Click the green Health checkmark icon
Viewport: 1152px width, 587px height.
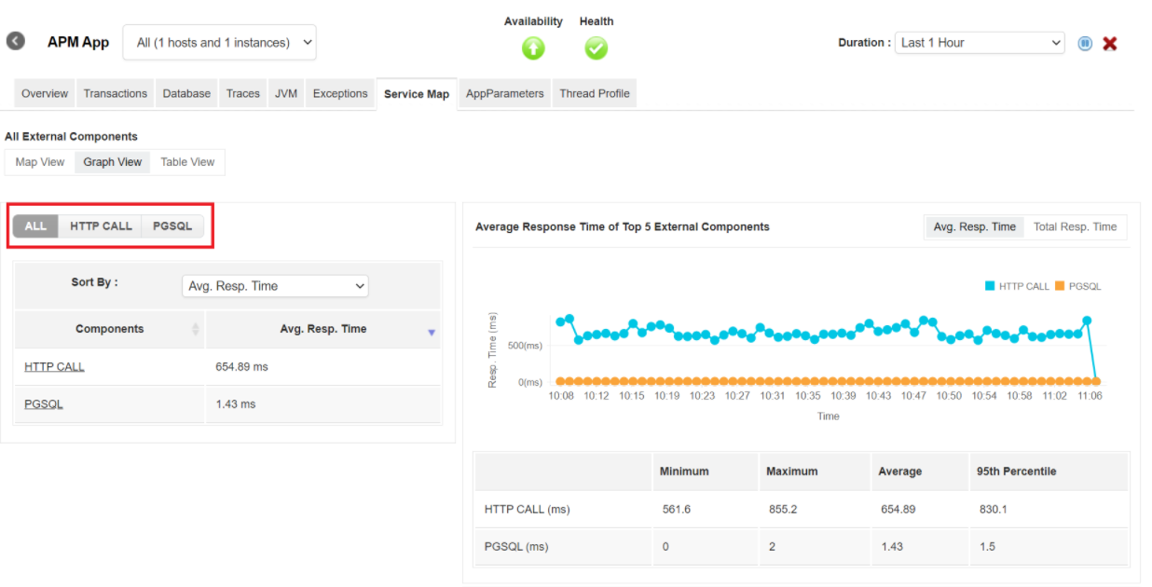pyautogui.click(x=597, y=48)
